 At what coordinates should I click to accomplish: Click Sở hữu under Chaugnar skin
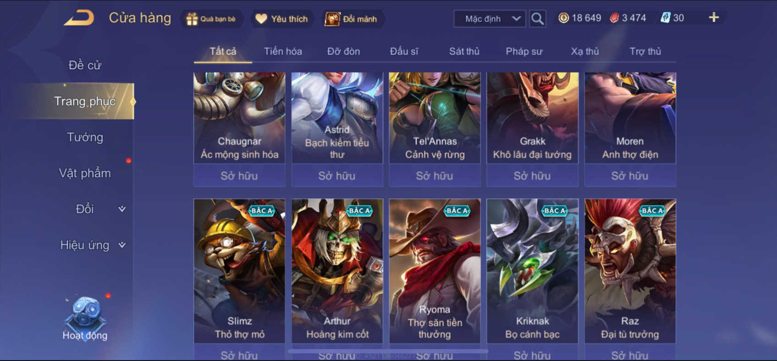tap(239, 176)
